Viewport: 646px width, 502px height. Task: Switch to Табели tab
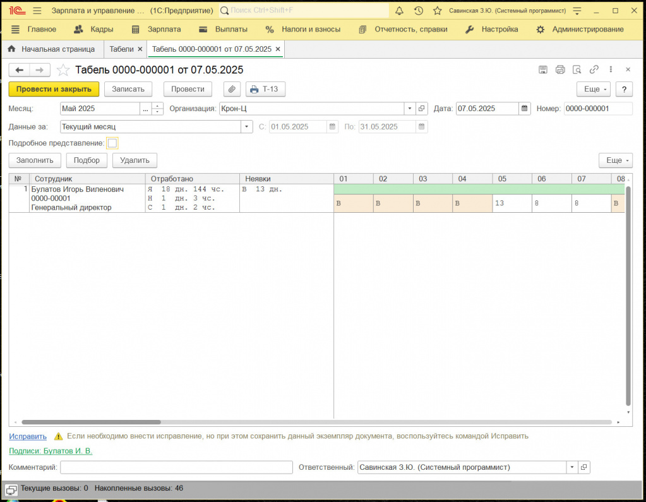pyautogui.click(x=121, y=49)
